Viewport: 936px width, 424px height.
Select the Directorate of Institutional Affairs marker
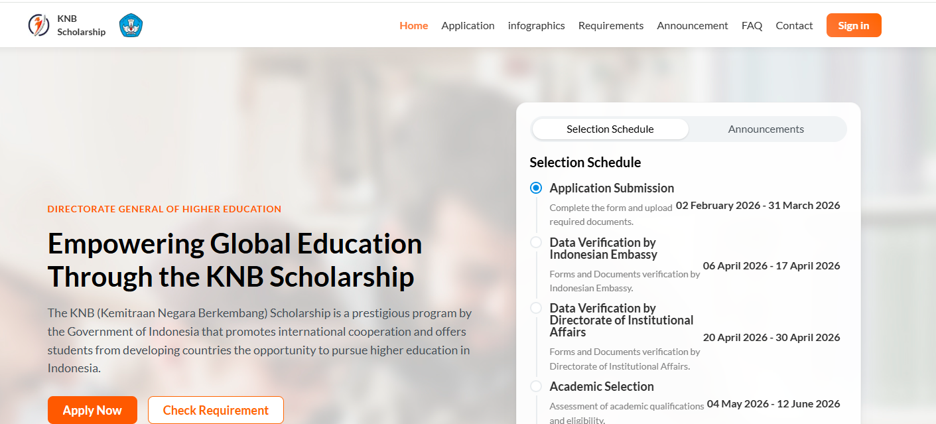[x=536, y=308]
